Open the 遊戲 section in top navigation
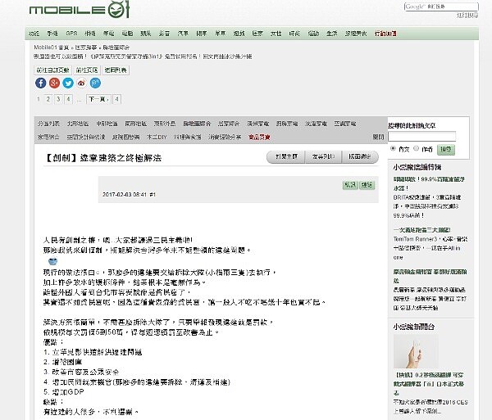The image size is (492, 420). coord(239,34)
